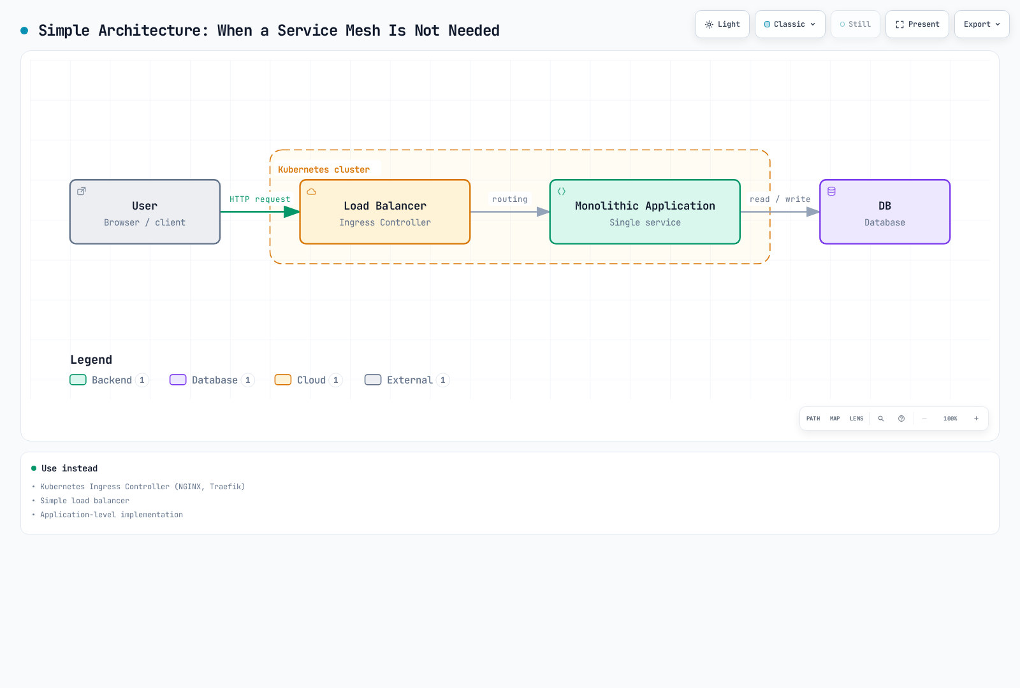
Task: Select the MAP view tab
Action: click(835, 419)
